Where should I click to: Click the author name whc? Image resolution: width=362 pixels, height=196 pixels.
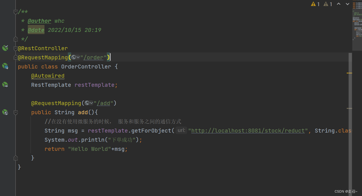(x=59, y=21)
